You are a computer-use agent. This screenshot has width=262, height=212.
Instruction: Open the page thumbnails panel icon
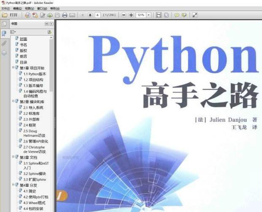click(4, 24)
